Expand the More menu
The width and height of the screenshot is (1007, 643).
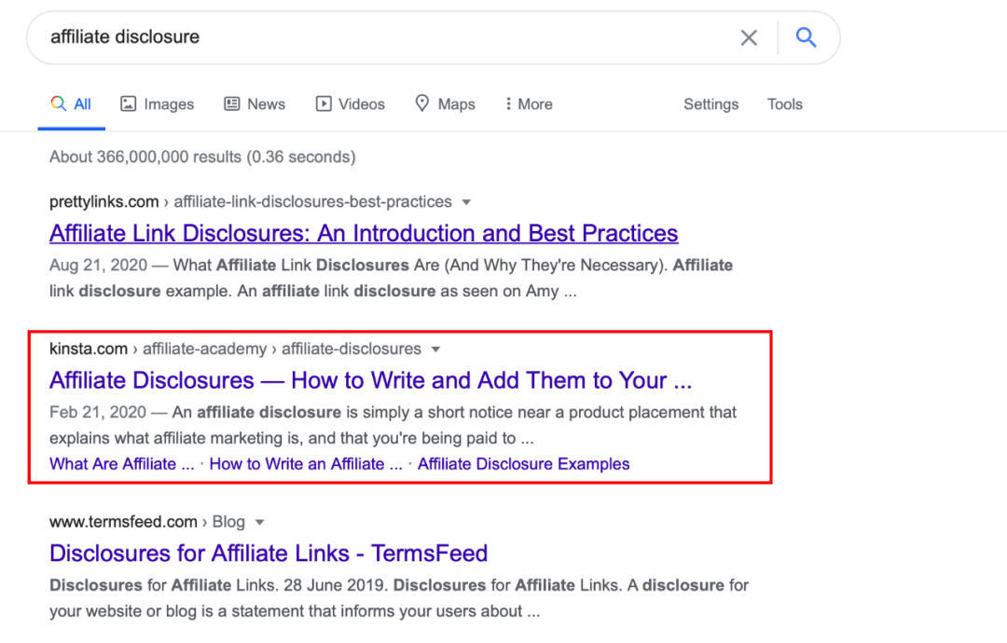pos(529,104)
